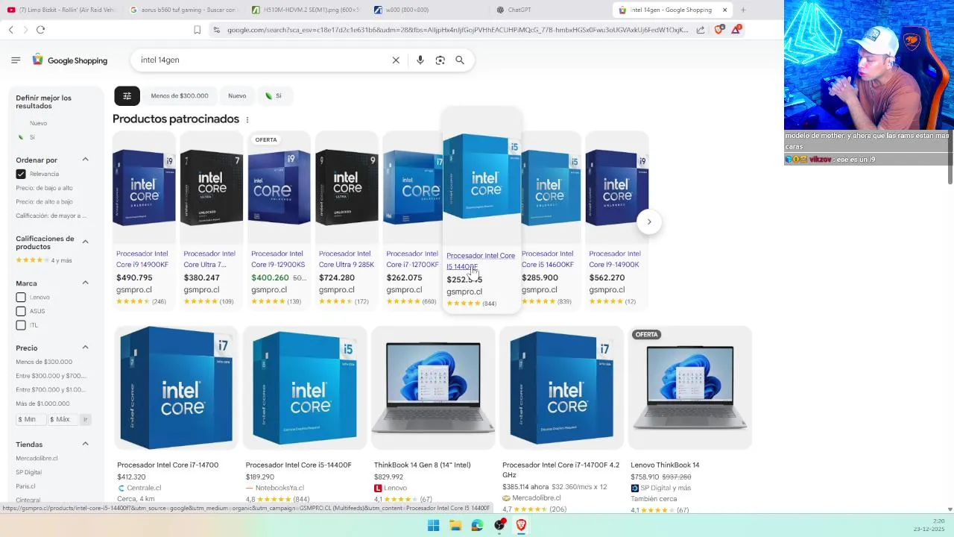The height and width of the screenshot is (537, 954).
Task: Switch to the w800 (800×800) tab
Action: (428, 10)
